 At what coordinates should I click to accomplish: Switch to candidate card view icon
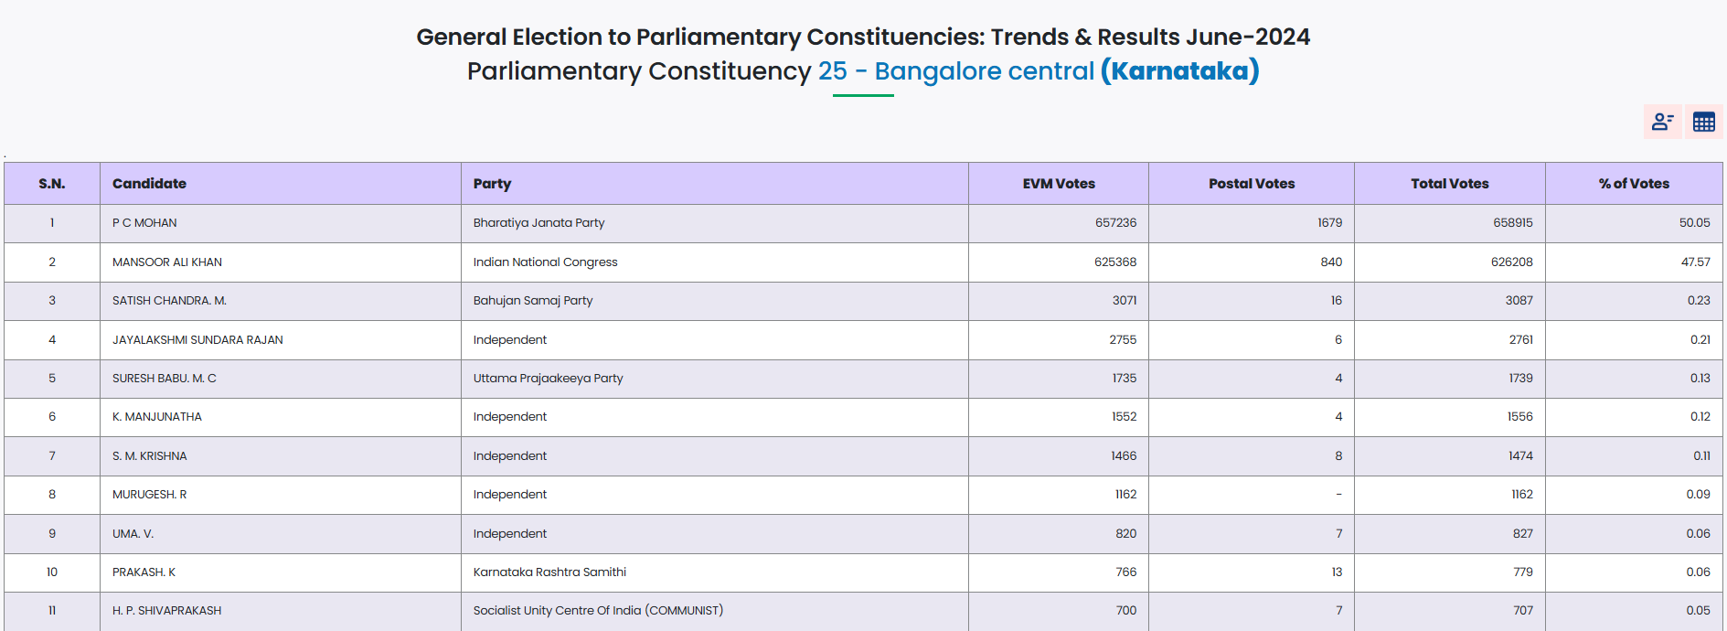tap(1662, 122)
